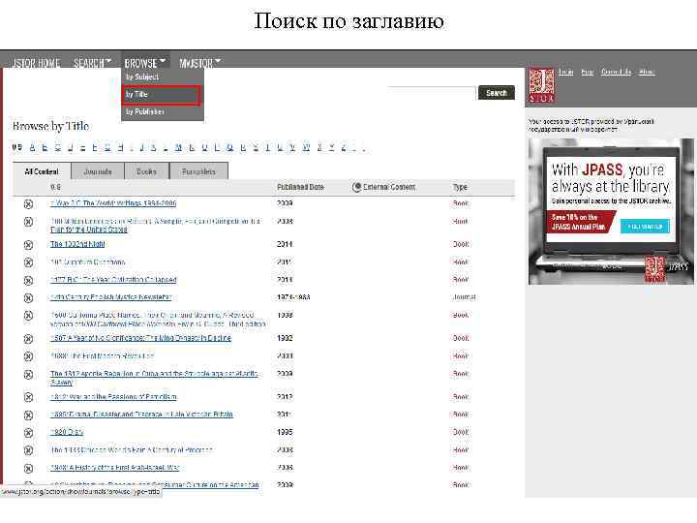
Task: Switch to the All Content tab
Action: pos(42,171)
